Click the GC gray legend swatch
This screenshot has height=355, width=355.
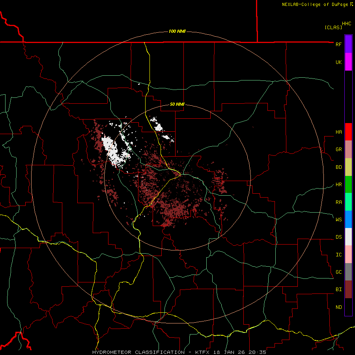point(348,272)
